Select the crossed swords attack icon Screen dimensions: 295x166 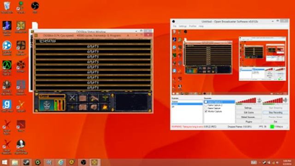point(72,98)
